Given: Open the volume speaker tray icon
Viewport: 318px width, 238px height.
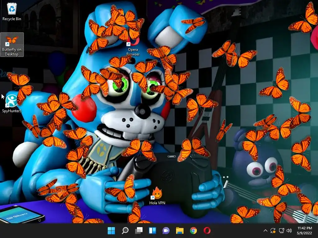Looking at the screenshot, I should point(289,231).
